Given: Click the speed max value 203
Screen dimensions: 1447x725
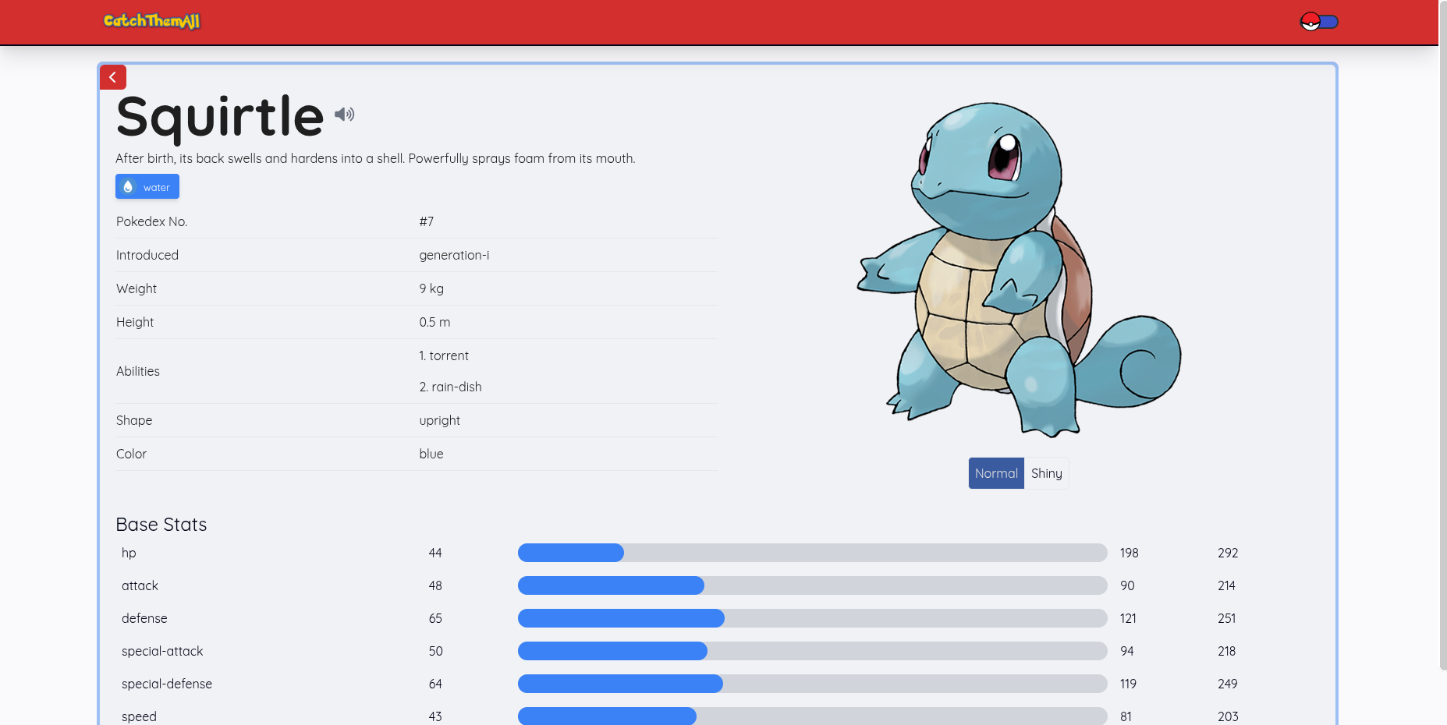Looking at the screenshot, I should pyautogui.click(x=1228, y=716).
